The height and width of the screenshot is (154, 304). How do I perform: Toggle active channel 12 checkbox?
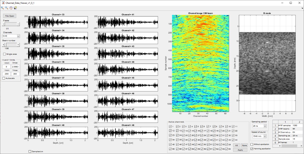[x=170, y=131]
